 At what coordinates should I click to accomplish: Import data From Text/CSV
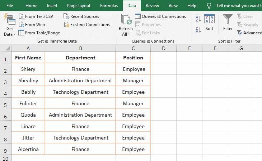36,16
